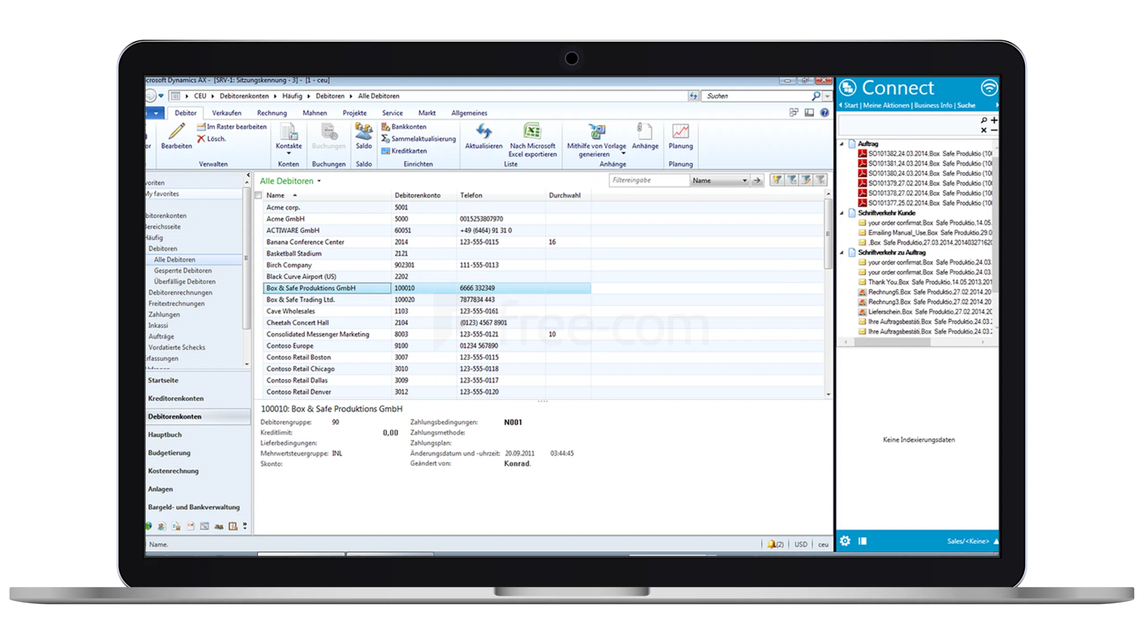The image size is (1144, 644).
Task: Open the Mahnen ribbon tab
Action: pyautogui.click(x=315, y=113)
